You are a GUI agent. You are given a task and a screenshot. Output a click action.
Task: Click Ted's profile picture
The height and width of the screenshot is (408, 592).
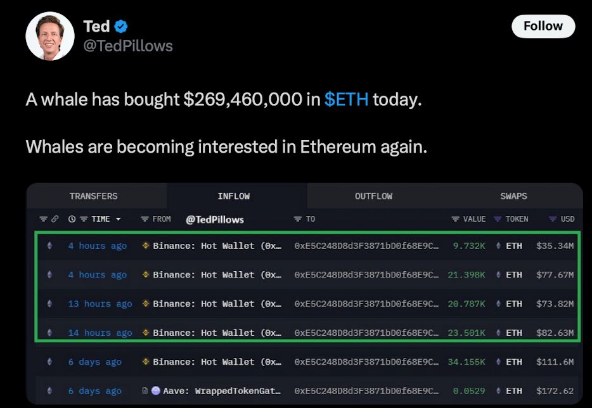point(49,35)
